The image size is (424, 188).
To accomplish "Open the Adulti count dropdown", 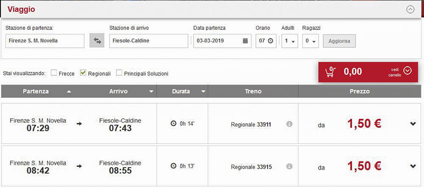I will 290,41.
